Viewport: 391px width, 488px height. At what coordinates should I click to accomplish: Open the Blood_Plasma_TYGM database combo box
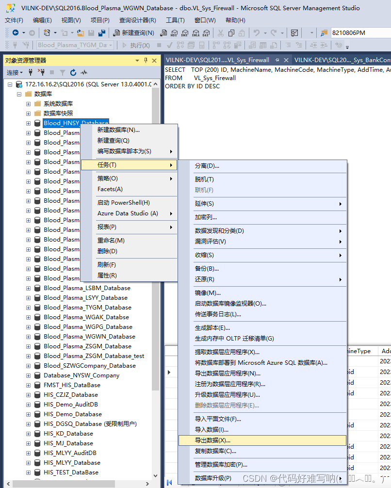pos(75,45)
